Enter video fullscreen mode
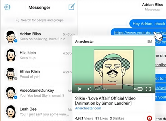The image size is (166, 121). point(148,89)
